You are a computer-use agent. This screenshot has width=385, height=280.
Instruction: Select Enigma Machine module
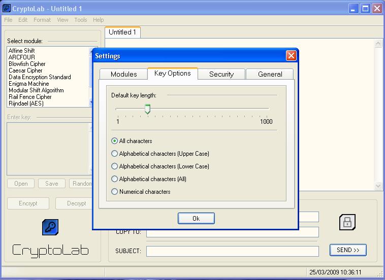pos(29,84)
